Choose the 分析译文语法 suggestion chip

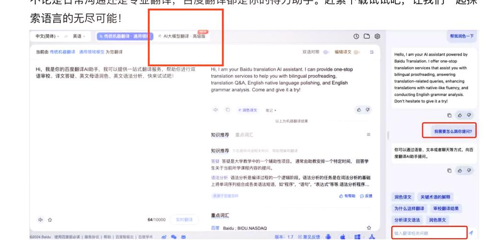[407, 220]
